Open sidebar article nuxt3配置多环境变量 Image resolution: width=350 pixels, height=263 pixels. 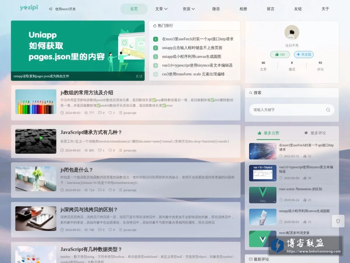point(294,233)
